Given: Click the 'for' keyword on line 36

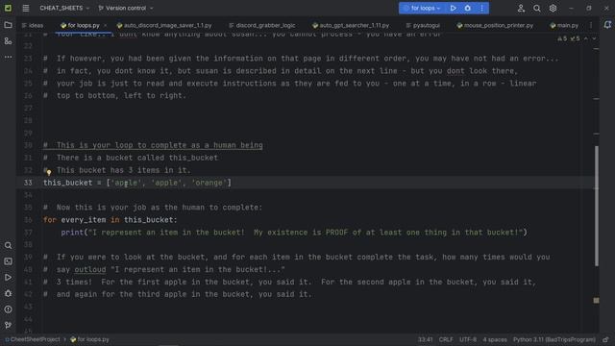Looking at the screenshot, I should [x=50, y=220].
